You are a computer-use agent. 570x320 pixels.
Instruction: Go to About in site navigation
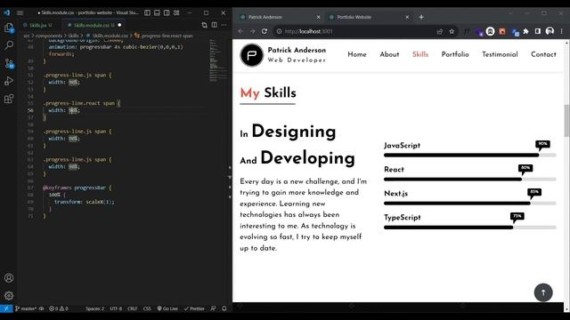[389, 54]
